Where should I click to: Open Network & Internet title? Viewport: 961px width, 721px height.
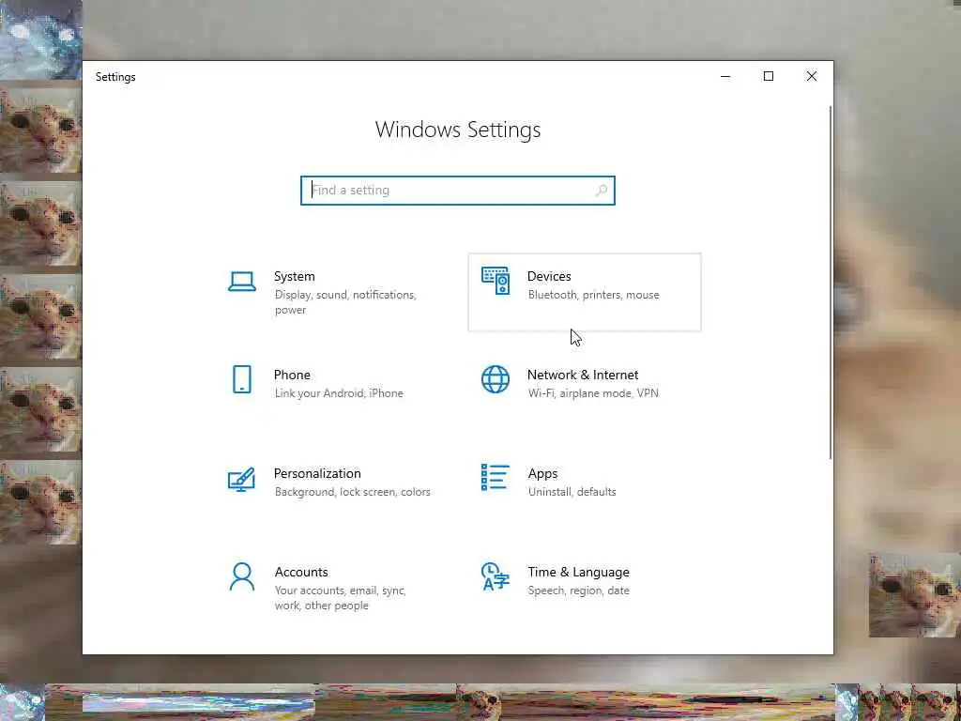pos(583,375)
